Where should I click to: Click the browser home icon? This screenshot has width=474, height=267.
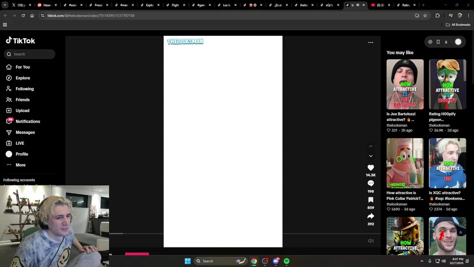pos(32,16)
